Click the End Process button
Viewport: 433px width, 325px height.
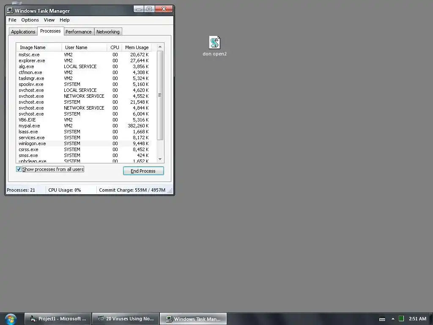coord(143,171)
